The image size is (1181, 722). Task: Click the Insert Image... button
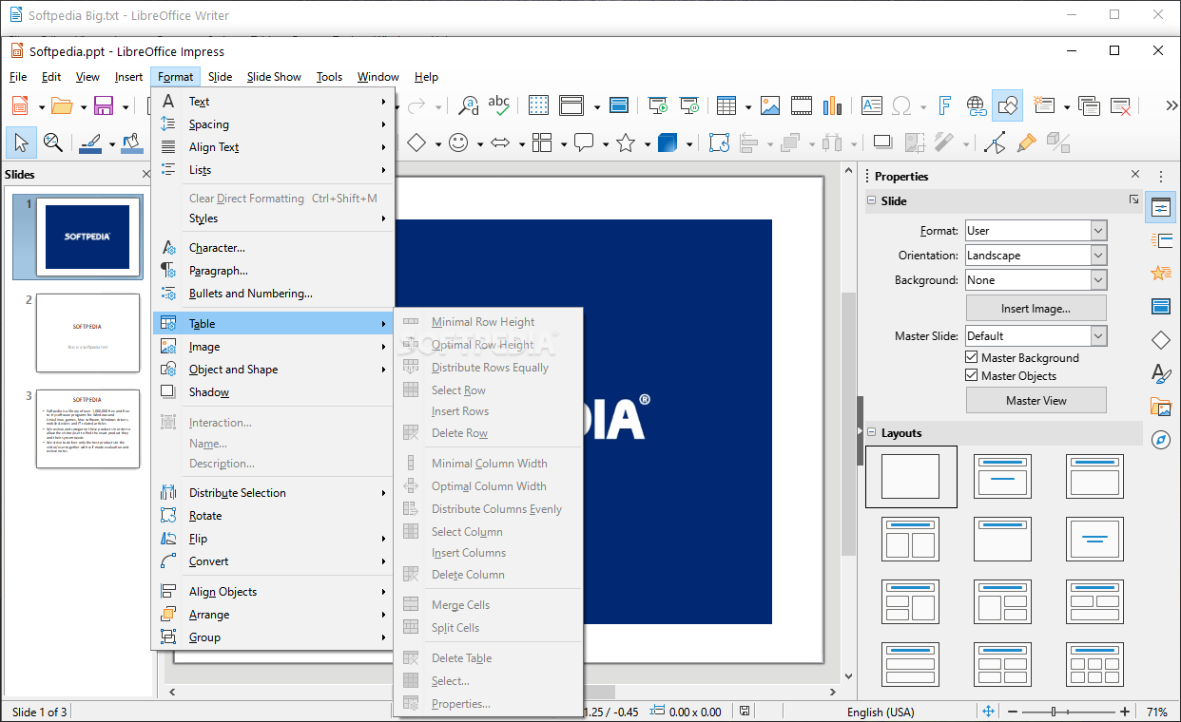pyautogui.click(x=1036, y=308)
